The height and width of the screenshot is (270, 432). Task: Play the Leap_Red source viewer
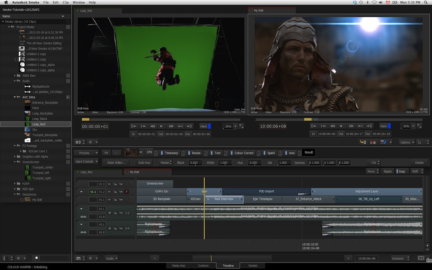(x=162, y=126)
